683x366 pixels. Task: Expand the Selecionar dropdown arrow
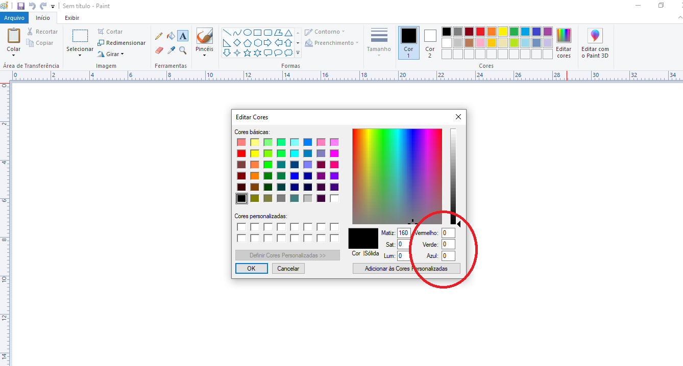pos(80,55)
